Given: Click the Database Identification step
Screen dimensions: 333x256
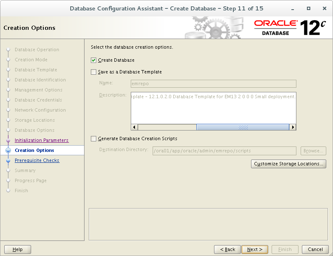Looking at the screenshot, I should click(40, 80).
